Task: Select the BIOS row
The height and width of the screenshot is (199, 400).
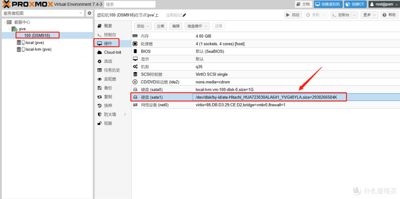Action: (266, 51)
